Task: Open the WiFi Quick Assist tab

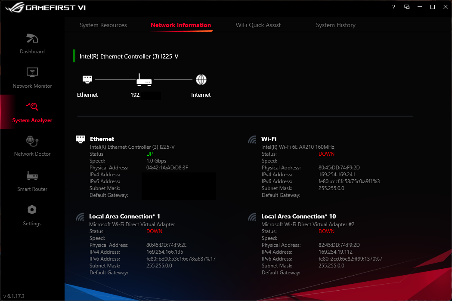Action: click(258, 25)
